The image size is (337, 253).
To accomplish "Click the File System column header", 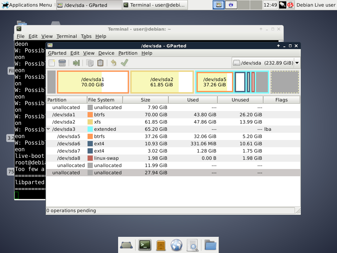I will tap(105, 100).
